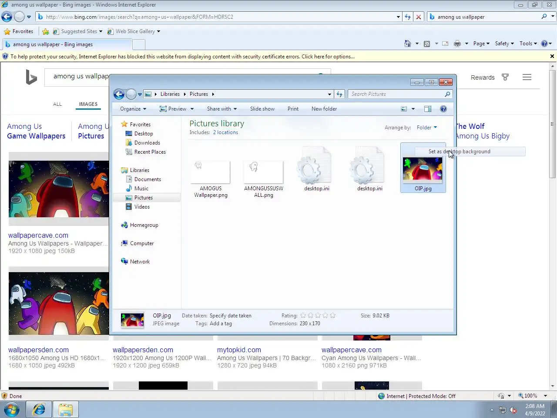Image resolution: width=557 pixels, height=418 pixels.
Task: Click Libraries in the address breadcrumb
Action: pyautogui.click(x=170, y=94)
